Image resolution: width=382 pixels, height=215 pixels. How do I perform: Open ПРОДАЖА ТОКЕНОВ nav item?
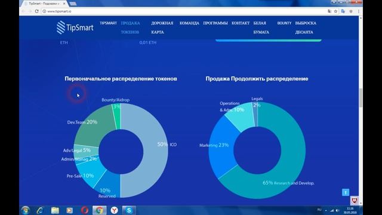pyautogui.click(x=130, y=27)
